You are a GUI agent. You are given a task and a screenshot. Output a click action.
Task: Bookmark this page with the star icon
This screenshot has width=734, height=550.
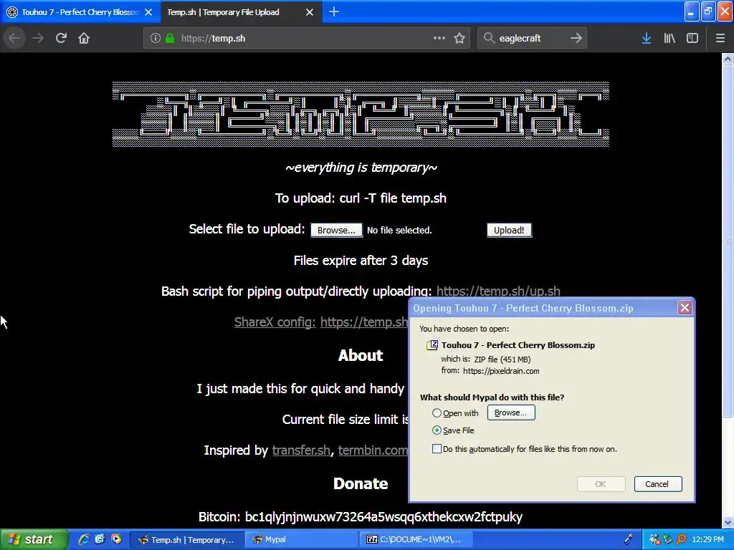coord(459,39)
